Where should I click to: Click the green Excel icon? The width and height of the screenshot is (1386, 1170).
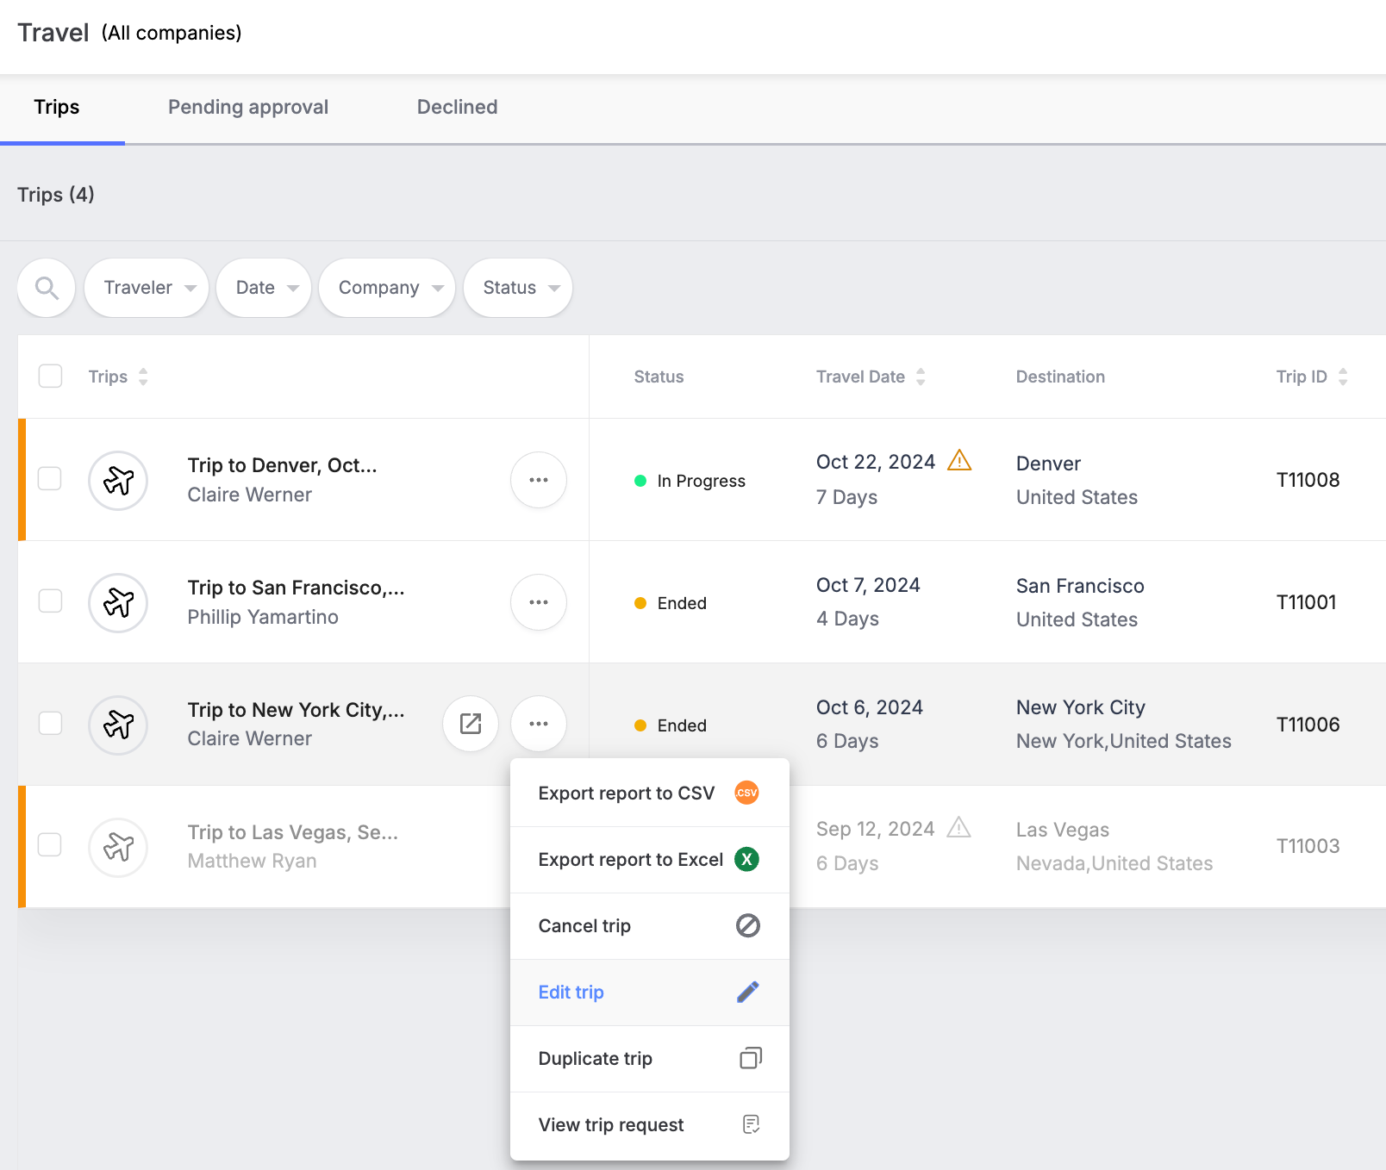tap(746, 859)
